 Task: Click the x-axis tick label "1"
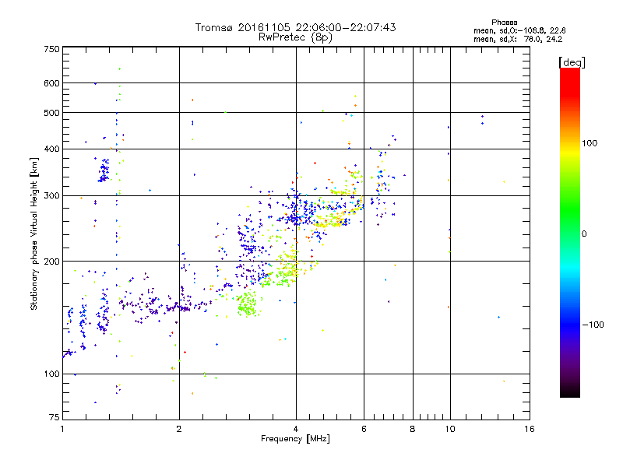click(x=62, y=429)
